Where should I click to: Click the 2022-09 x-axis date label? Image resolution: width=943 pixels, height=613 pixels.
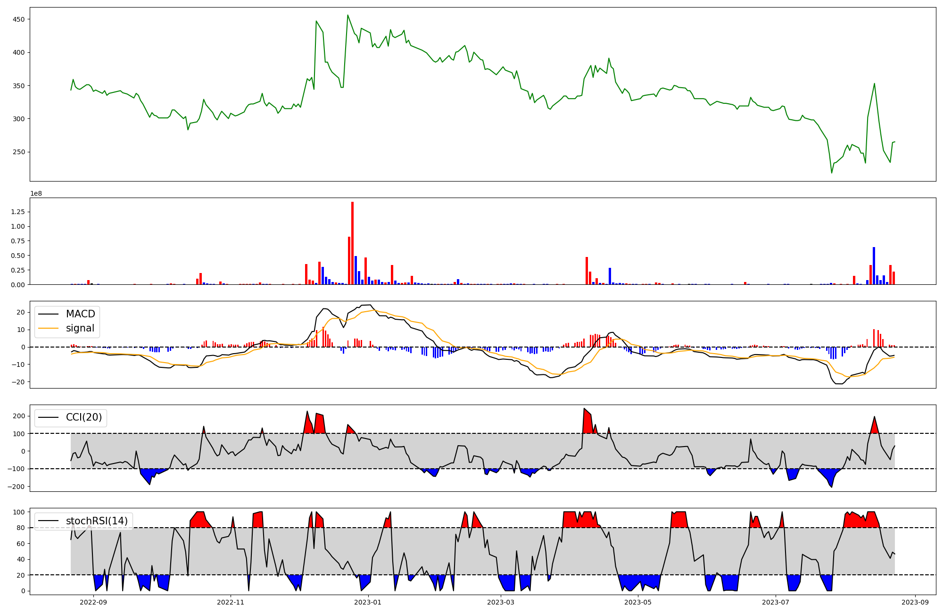(93, 602)
